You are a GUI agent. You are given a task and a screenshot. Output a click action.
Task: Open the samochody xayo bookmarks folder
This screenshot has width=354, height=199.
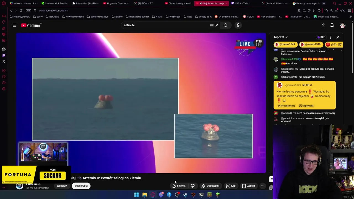98,17
